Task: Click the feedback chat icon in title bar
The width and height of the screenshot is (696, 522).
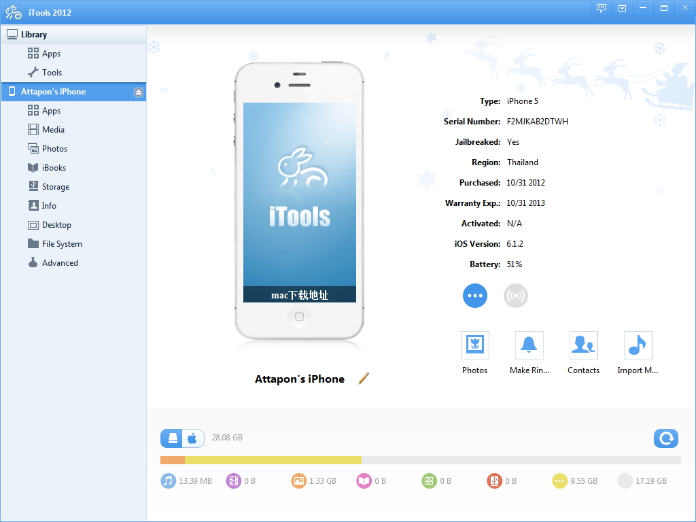Action: [x=602, y=8]
